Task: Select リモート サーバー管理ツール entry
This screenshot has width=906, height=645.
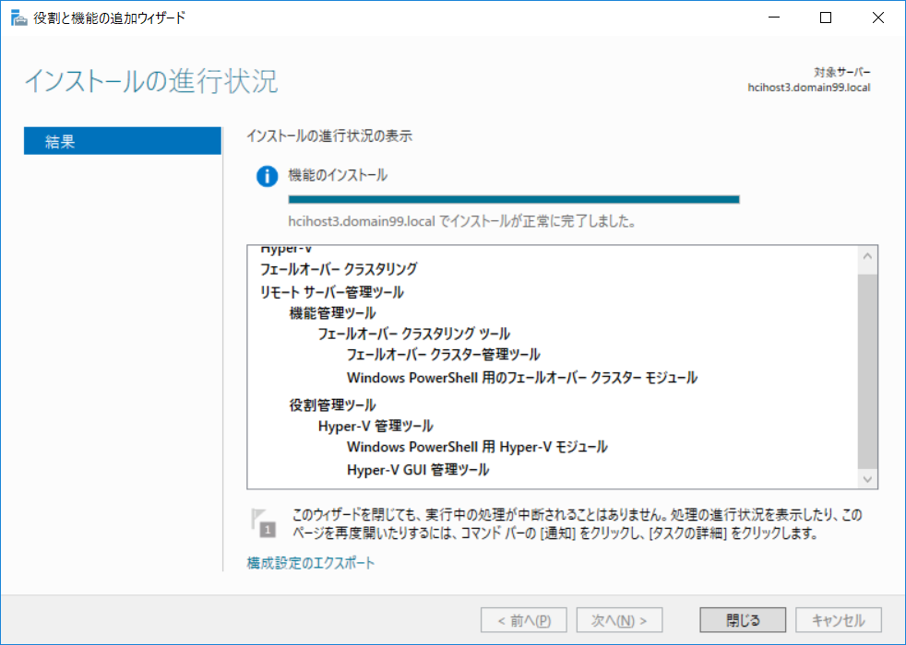Action: [x=331, y=292]
